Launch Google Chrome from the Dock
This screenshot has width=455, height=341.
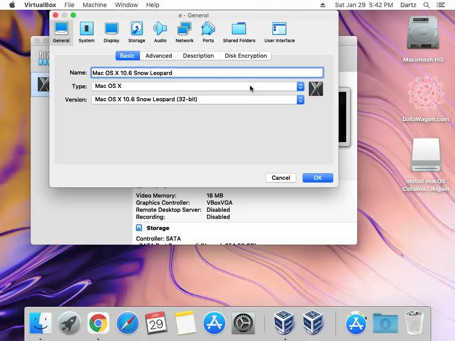(98, 323)
